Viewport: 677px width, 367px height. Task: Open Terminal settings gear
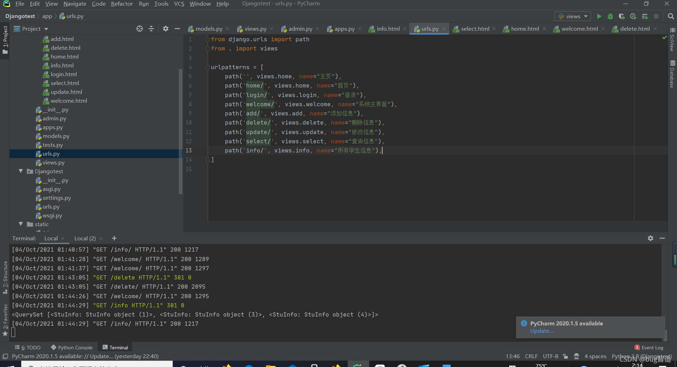pos(651,238)
